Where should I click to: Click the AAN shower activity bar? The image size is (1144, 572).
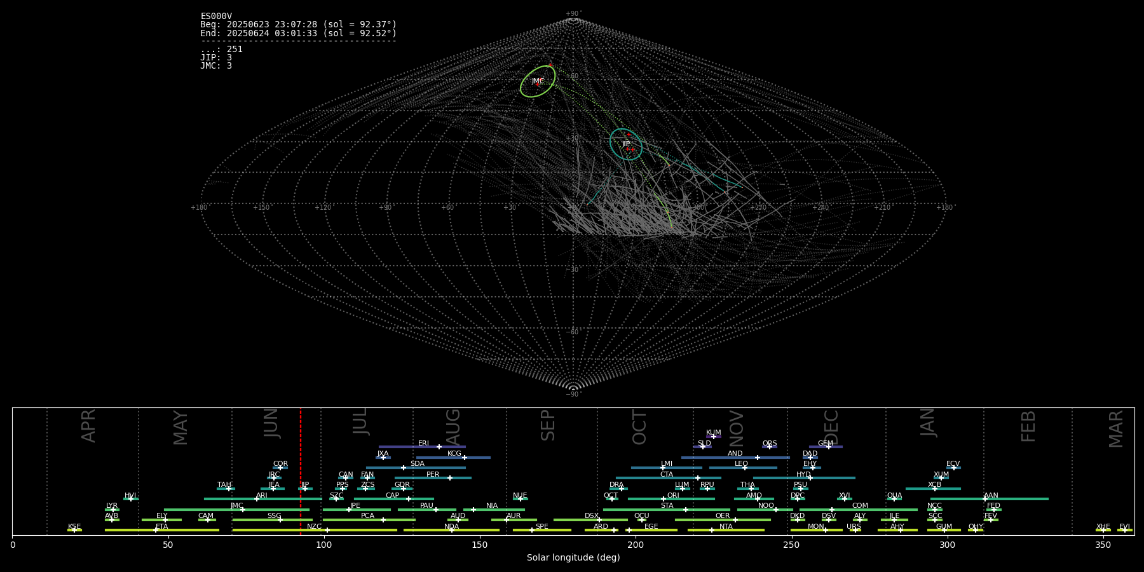click(x=990, y=499)
